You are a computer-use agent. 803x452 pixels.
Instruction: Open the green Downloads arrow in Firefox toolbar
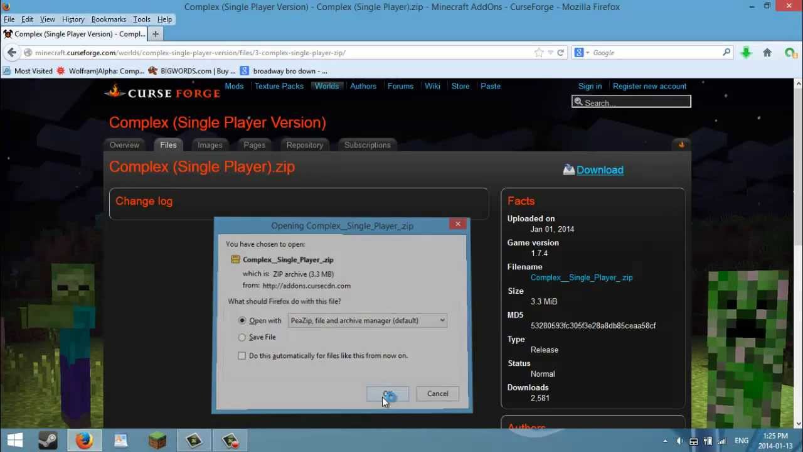pos(746,53)
